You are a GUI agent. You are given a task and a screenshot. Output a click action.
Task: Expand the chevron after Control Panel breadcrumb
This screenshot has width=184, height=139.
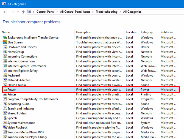(57, 12)
